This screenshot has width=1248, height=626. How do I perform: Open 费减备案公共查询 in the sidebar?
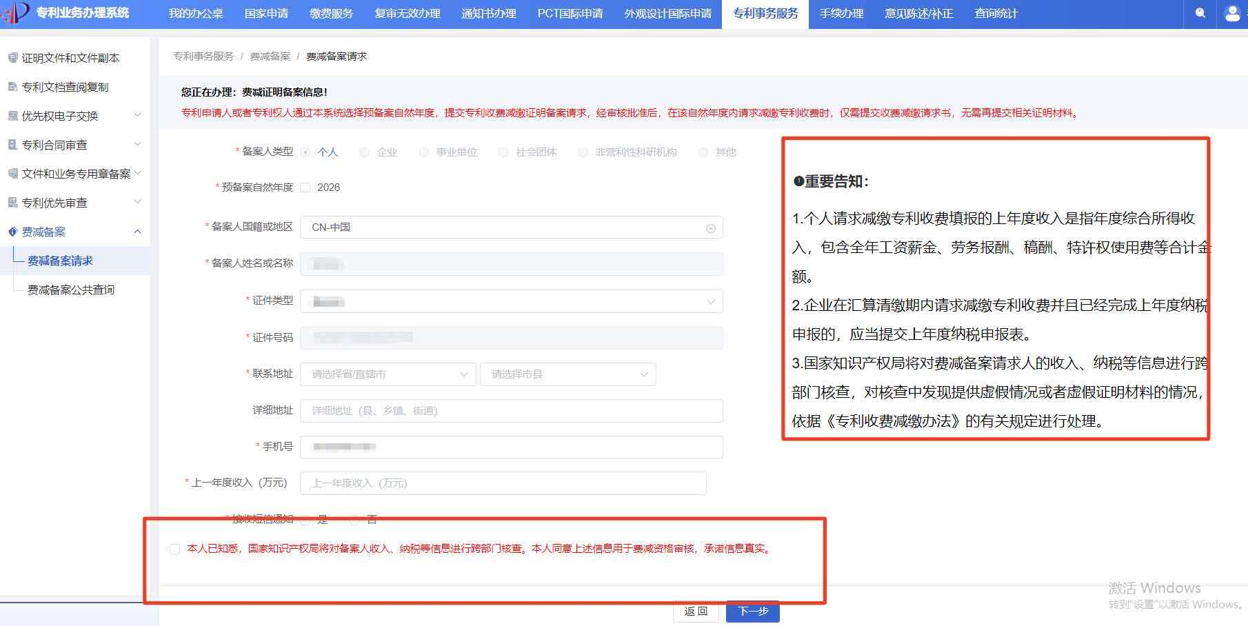pyautogui.click(x=71, y=290)
